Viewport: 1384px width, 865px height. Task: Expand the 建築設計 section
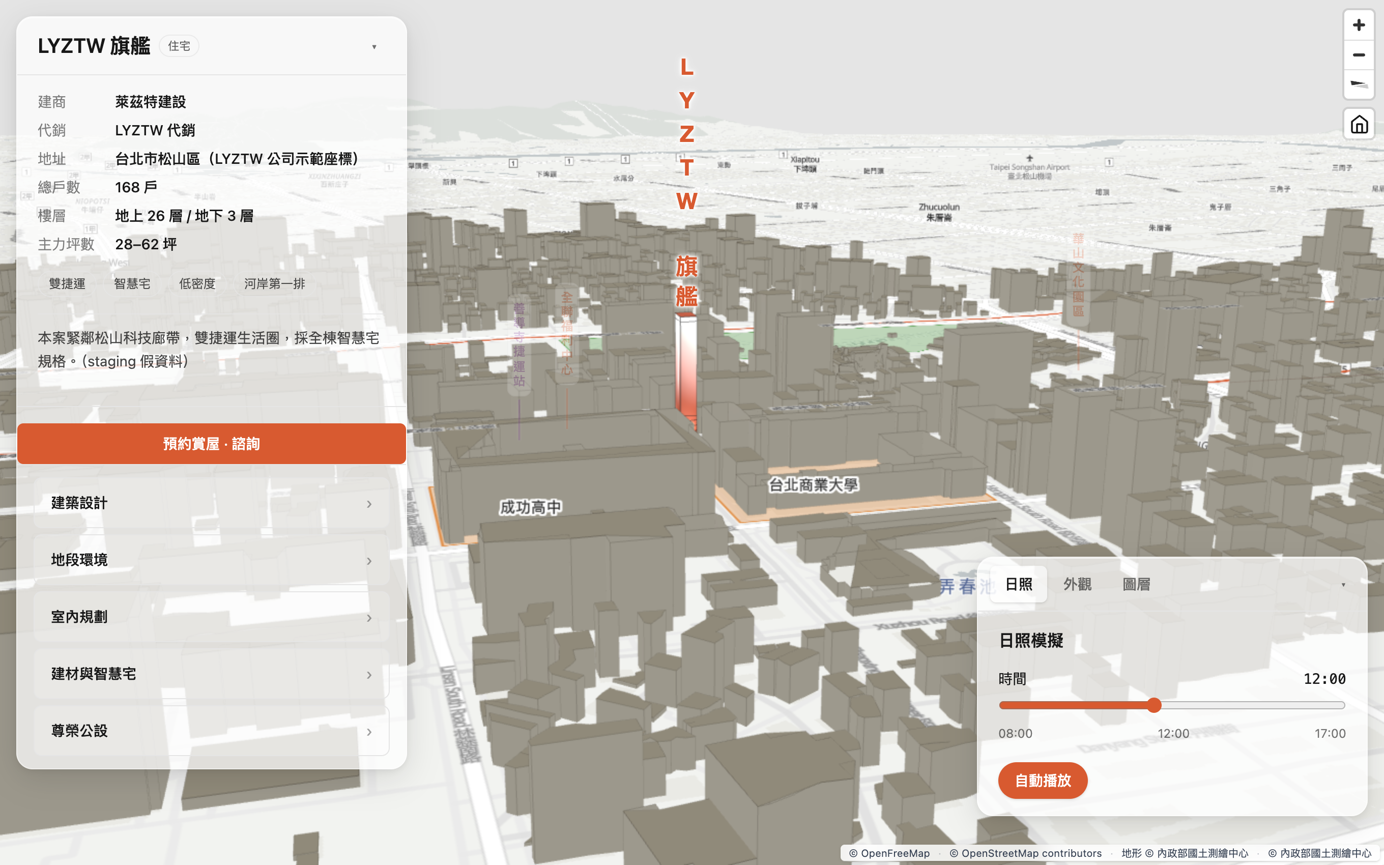click(x=212, y=503)
